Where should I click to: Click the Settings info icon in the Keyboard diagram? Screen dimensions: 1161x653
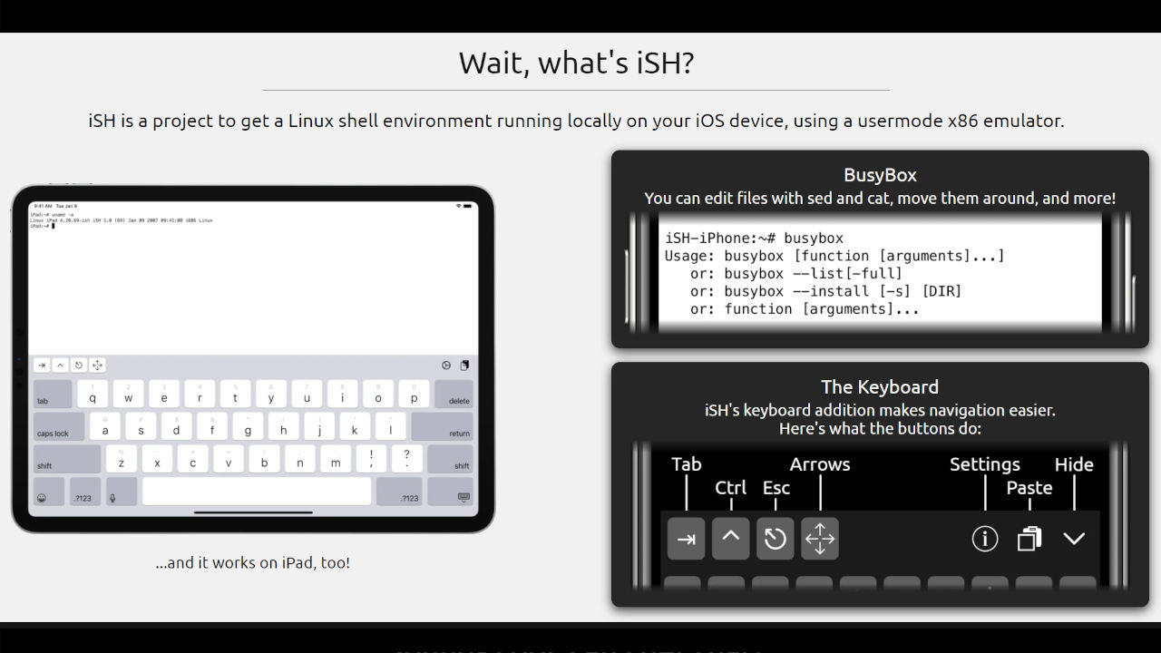(985, 539)
